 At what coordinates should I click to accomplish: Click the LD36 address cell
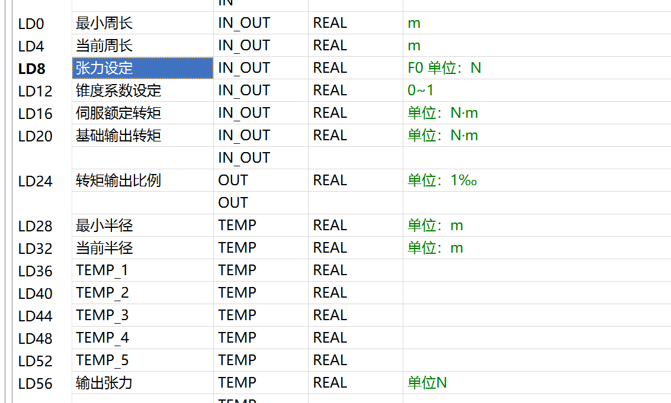point(35,271)
